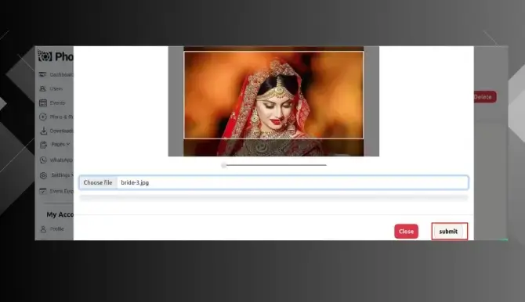The image size is (525, 302).
Task: Click the zoom slider handle under the image
Action: pyautogui.click(x=224, y=165)
